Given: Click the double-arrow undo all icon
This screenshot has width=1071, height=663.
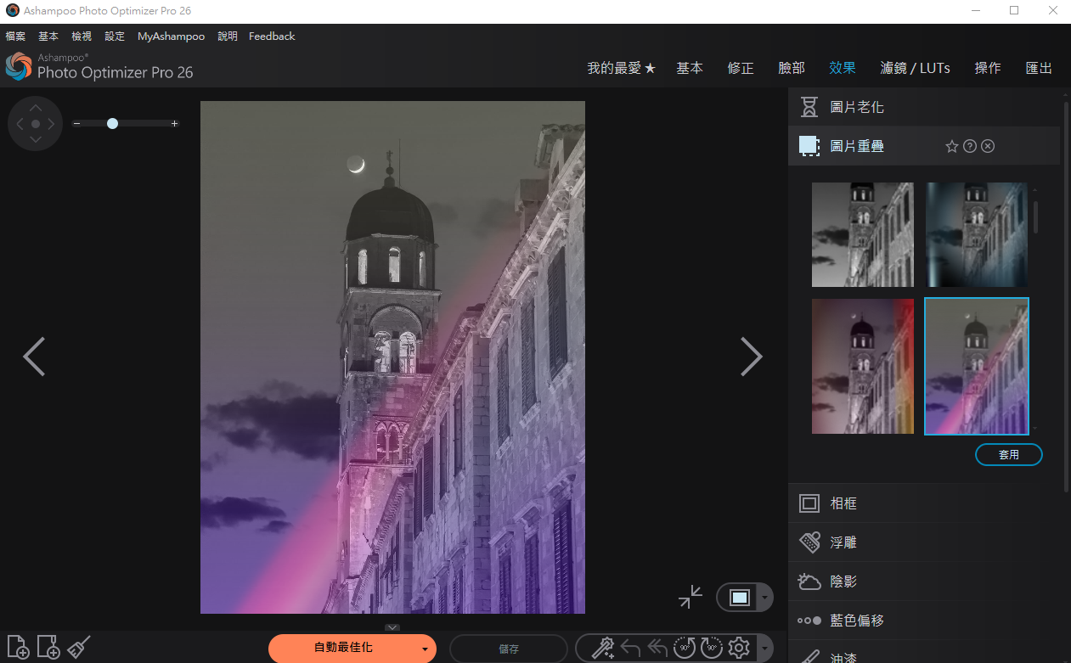Looking at the screenshot, I should (657, 649).
